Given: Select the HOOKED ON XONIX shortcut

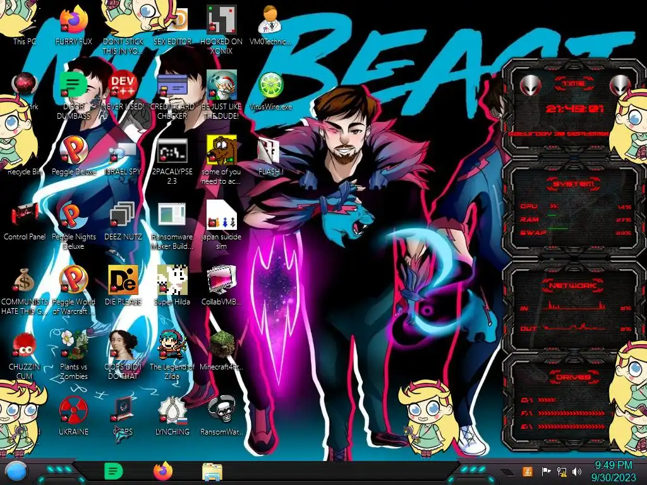Looking at the screenshot, I should click(221, 30).
